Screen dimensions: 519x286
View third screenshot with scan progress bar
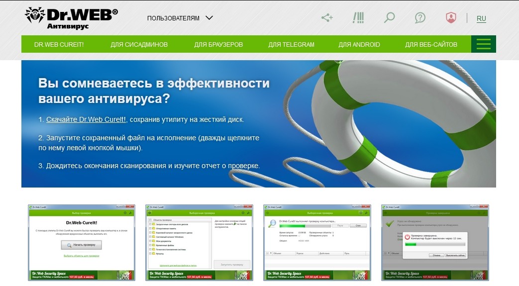(316, 242)
